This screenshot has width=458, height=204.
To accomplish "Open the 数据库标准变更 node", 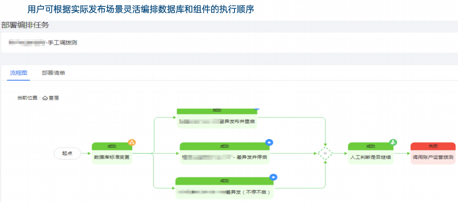I will 112,154.
